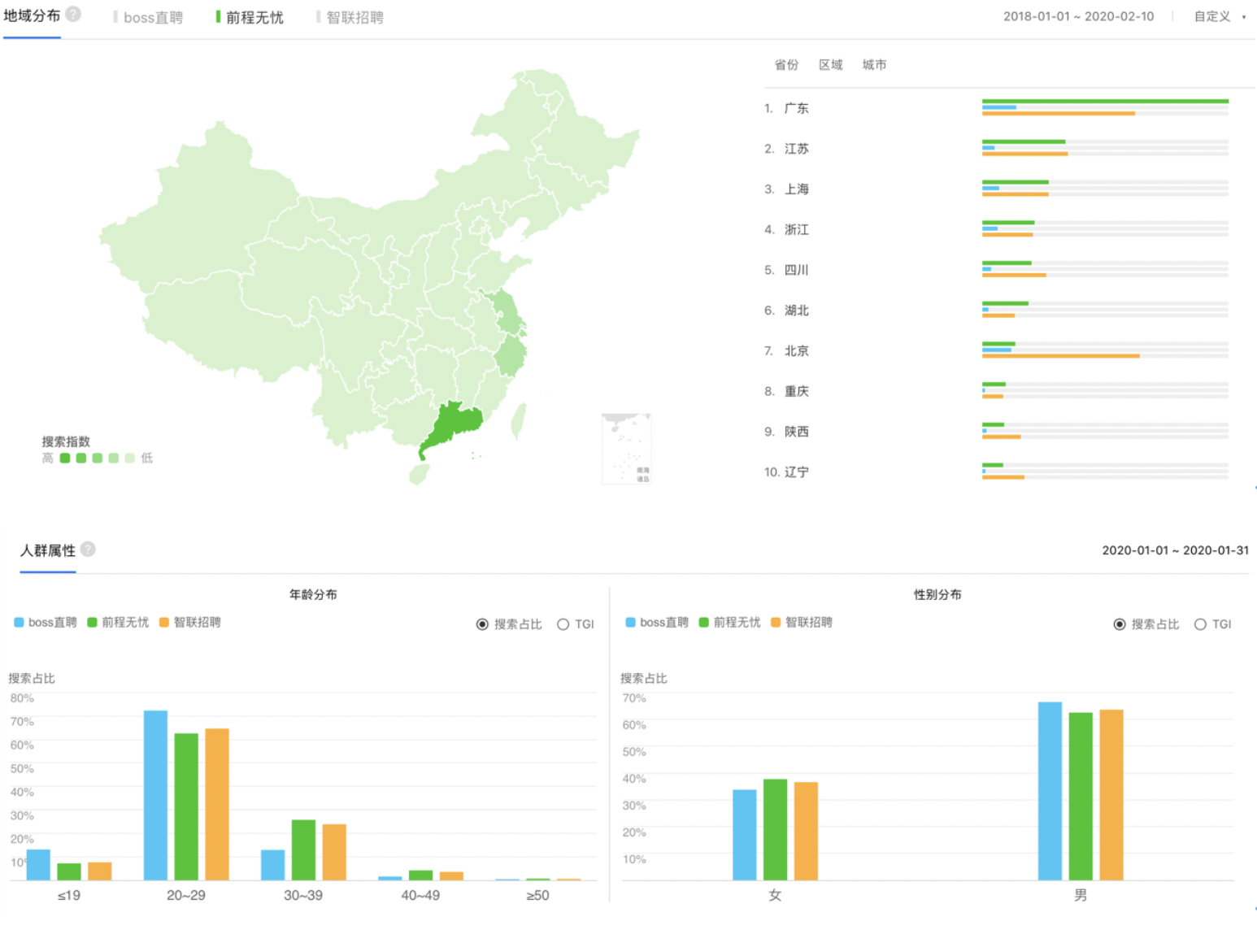Image resolution: width=1257 pixels, height=930 pixels.
Task: Switch to the 城市 tab
Action: [874, 64]
